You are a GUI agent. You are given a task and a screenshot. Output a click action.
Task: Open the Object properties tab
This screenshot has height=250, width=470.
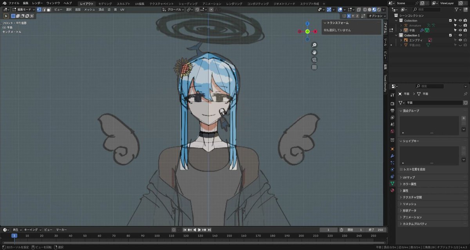(392, 149)
